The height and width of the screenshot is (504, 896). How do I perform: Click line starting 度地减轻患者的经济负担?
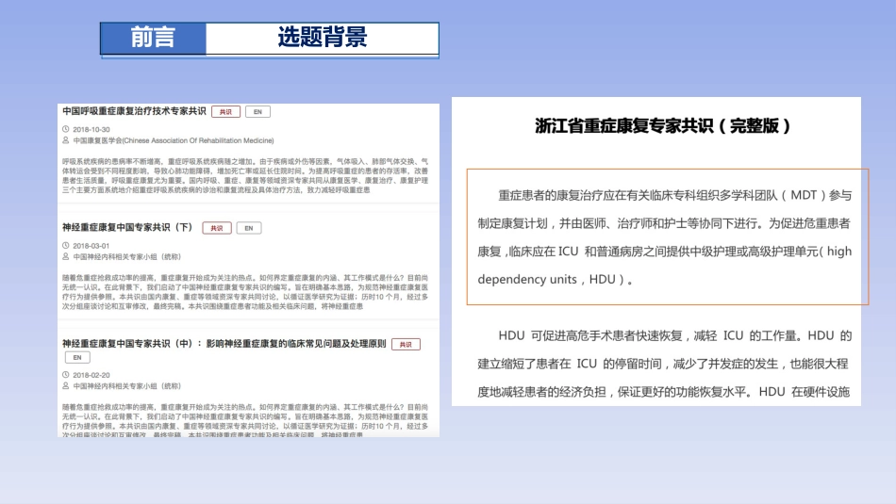663,392
